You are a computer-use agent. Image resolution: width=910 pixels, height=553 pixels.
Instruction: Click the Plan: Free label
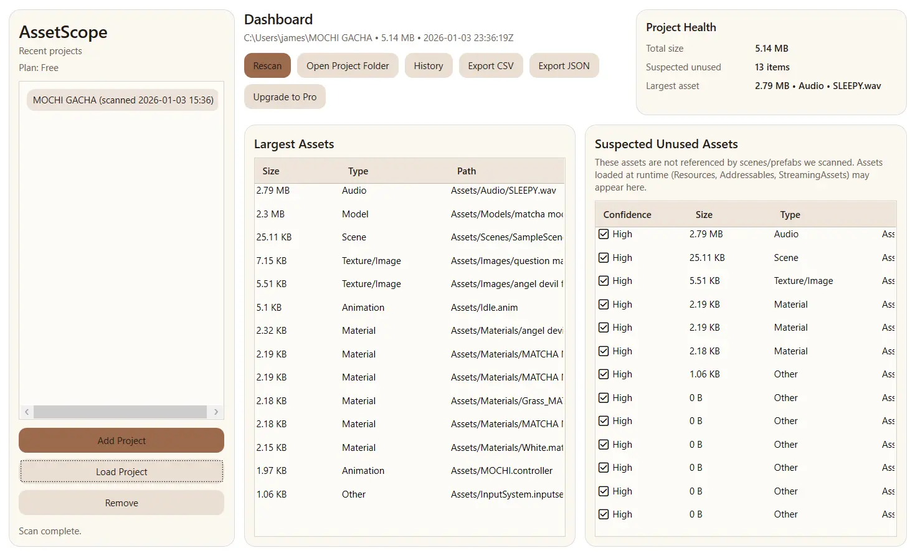[x=39, y=68]
